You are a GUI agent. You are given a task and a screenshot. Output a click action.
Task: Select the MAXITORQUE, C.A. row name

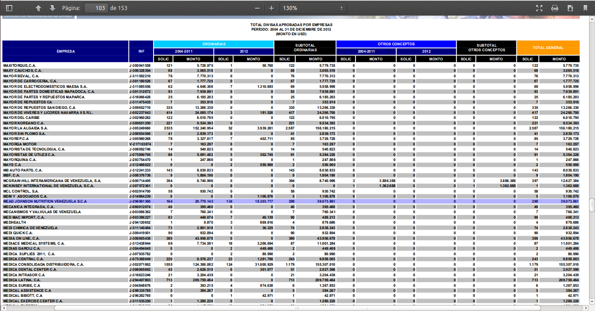coord(19,65)
